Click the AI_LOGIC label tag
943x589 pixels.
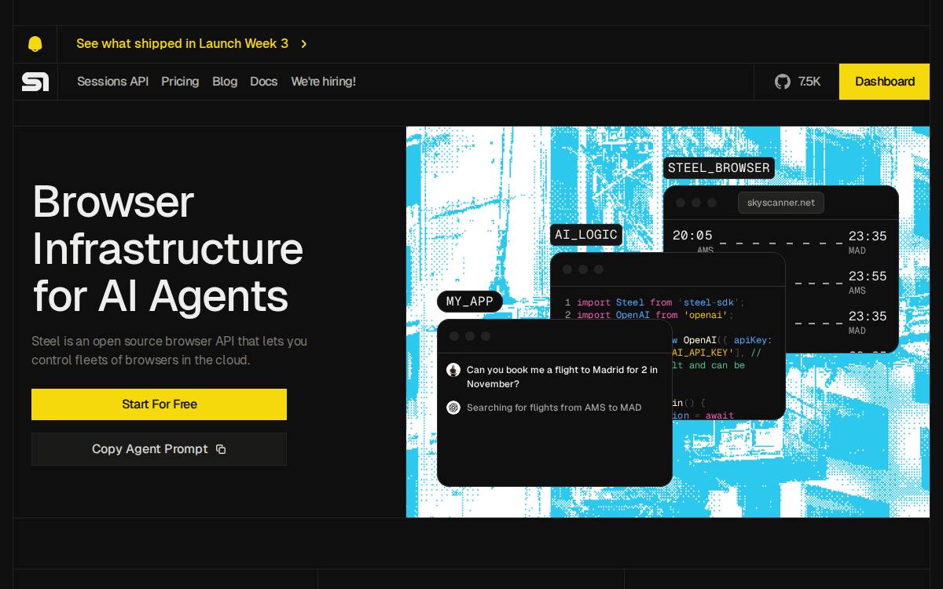[x=586, y=235]
